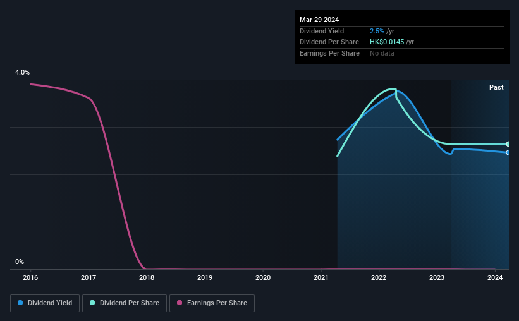Click the 4.0% y-axis label
This screenshot has width=519, height=321.
(22, 72)
